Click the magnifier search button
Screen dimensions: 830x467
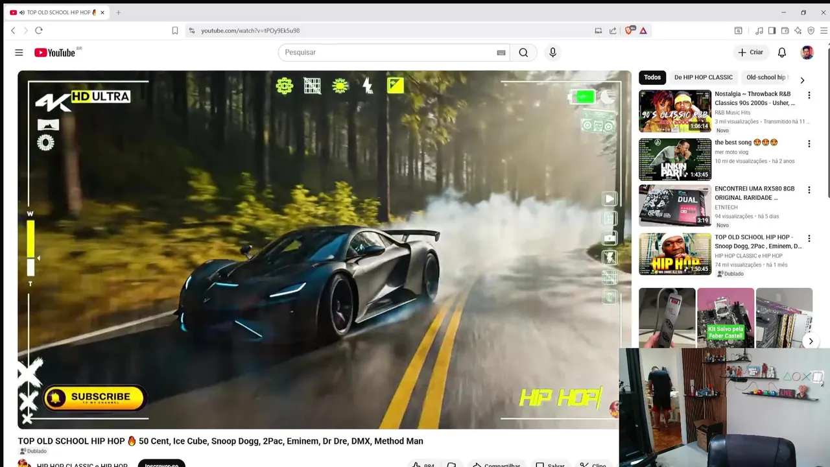click(523, 53)
